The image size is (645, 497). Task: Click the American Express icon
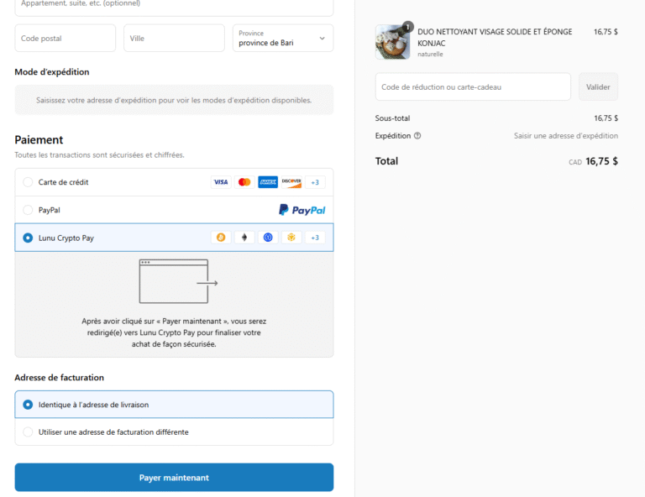click(x=268, y=182)
